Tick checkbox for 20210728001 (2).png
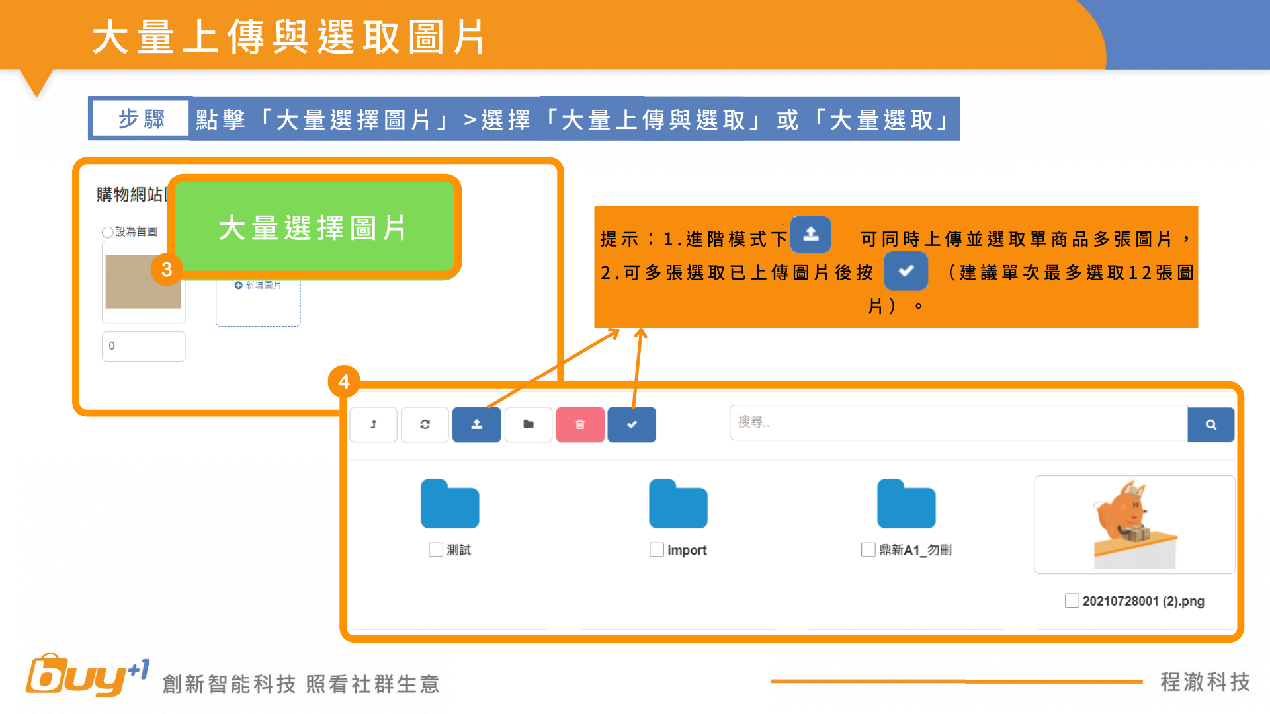 click(1072, 601)
